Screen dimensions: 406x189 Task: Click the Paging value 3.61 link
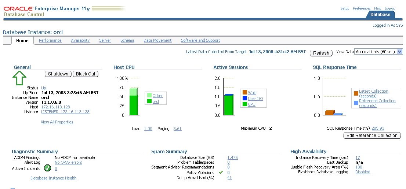(x=177, y=129)
